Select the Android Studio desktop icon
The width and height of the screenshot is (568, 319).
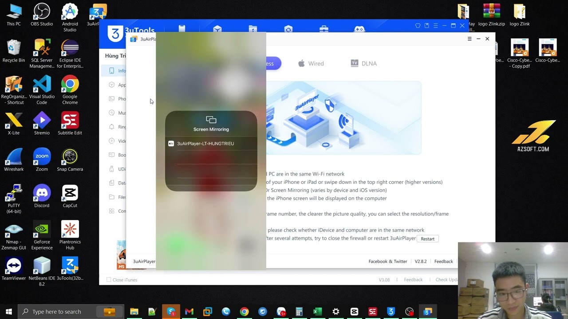click(x=70, y=18)
